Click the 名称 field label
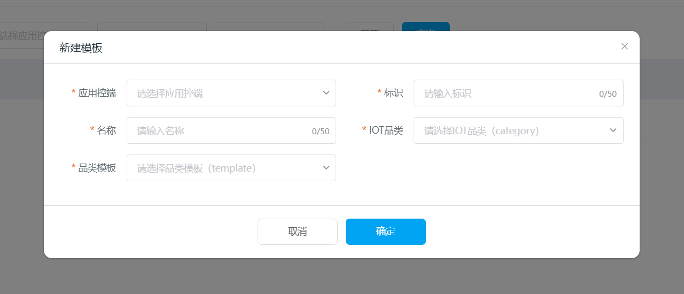This screenshot has width=684, height=294. click(x=106, y=130)
